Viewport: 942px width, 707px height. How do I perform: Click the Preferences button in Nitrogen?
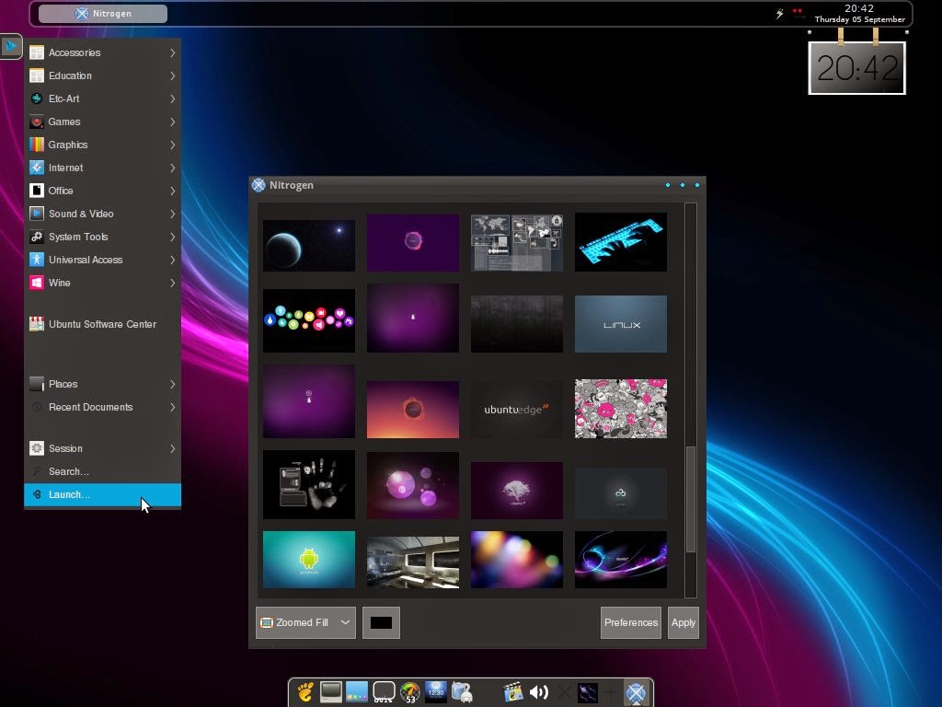coord(631,622)
